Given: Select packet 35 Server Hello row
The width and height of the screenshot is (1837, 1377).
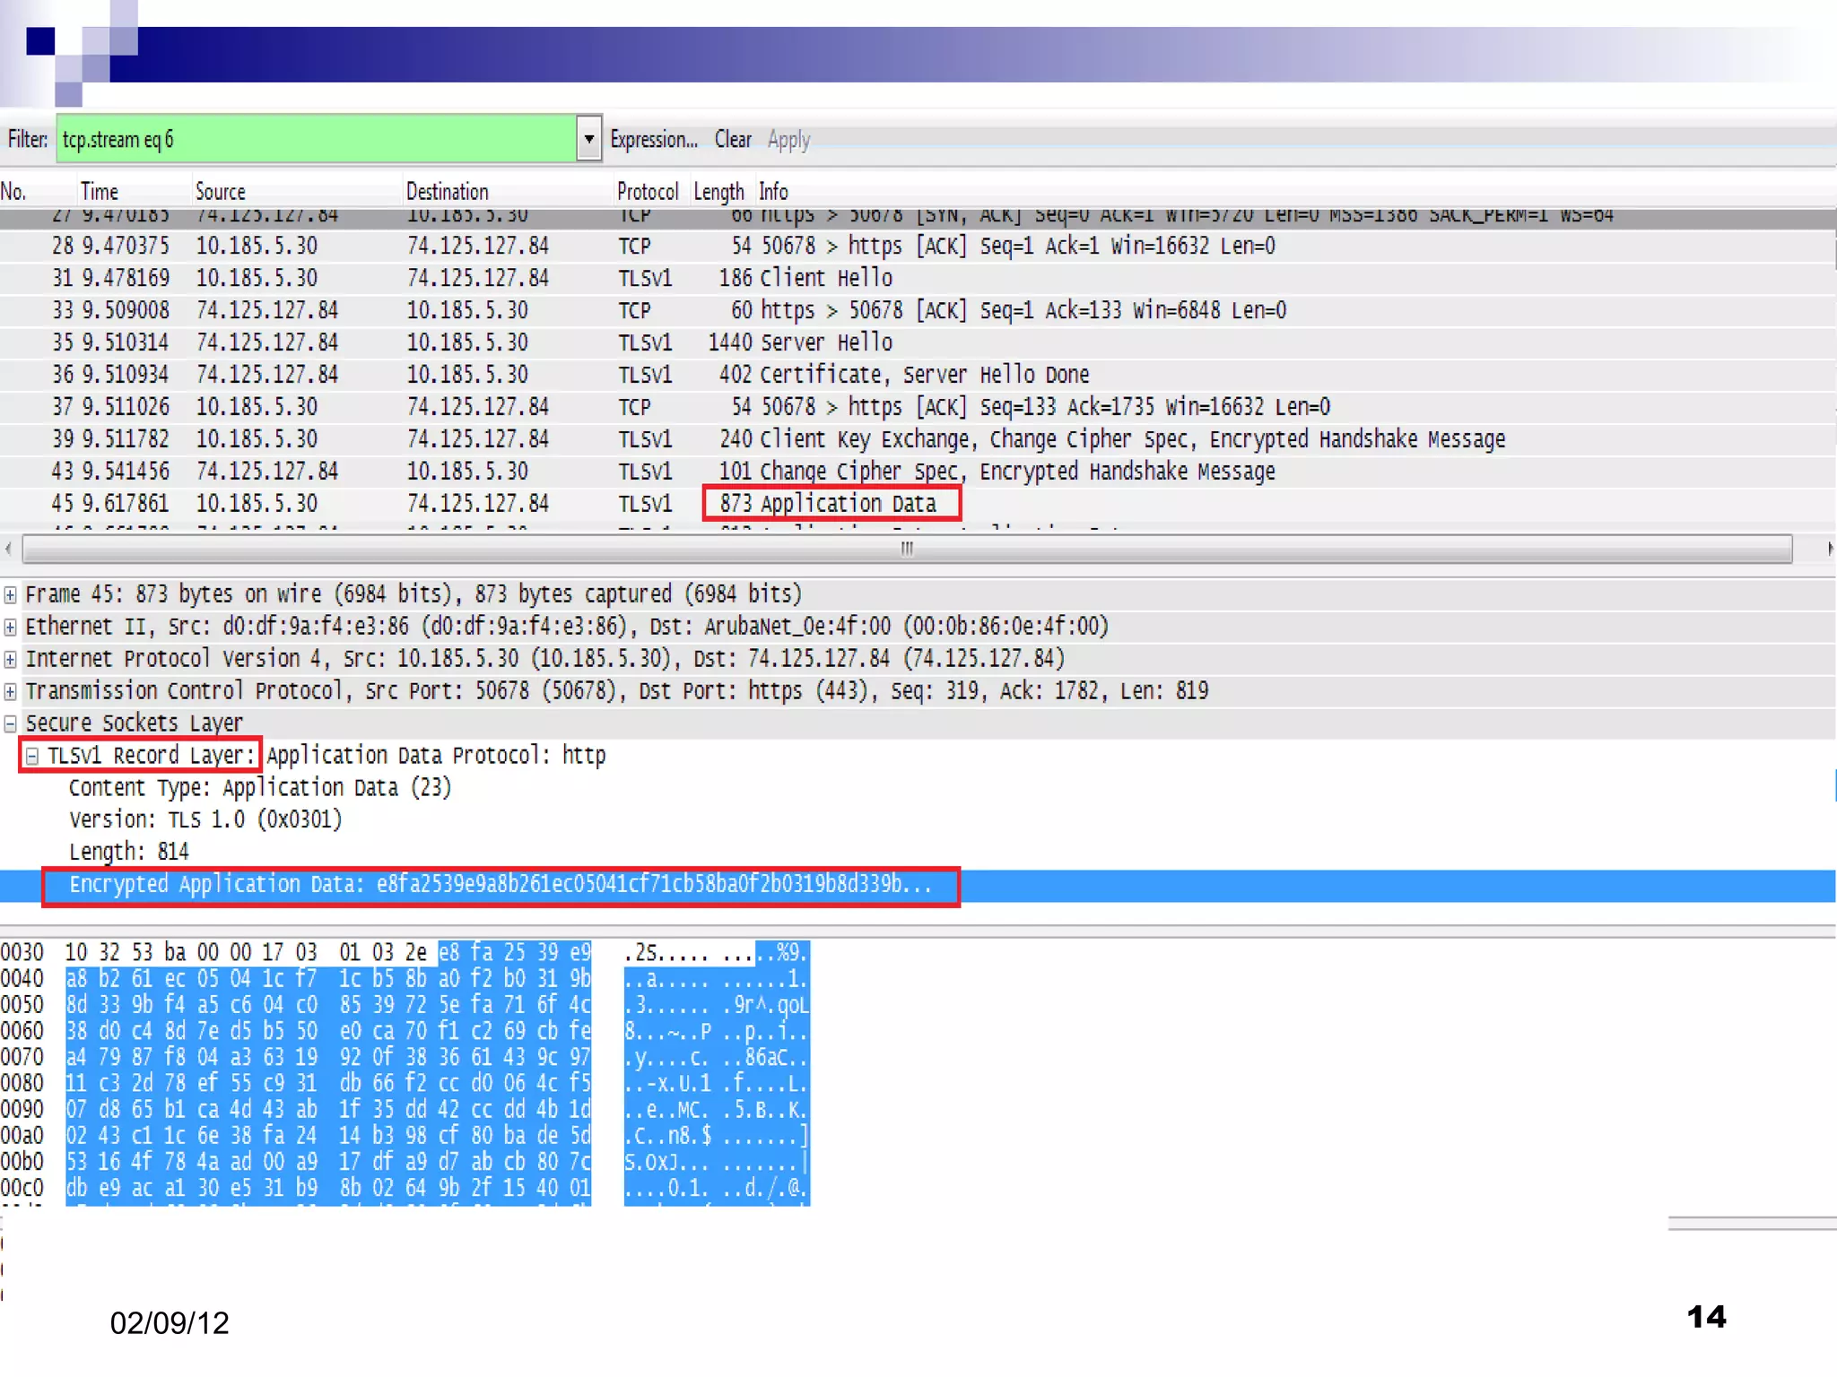Looking at the screenshot, I should 825,342.
